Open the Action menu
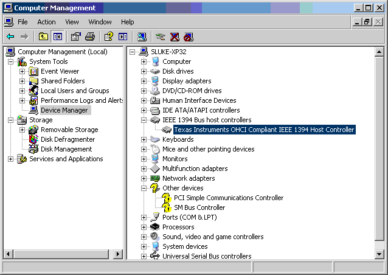 point(46,22)
